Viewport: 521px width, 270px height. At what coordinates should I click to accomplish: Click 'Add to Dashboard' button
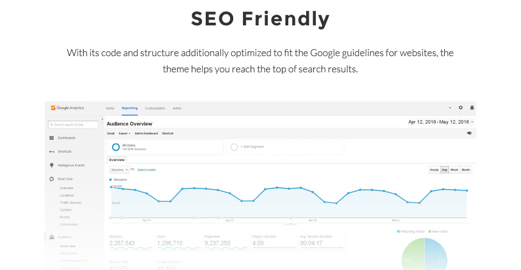(146, 133)
